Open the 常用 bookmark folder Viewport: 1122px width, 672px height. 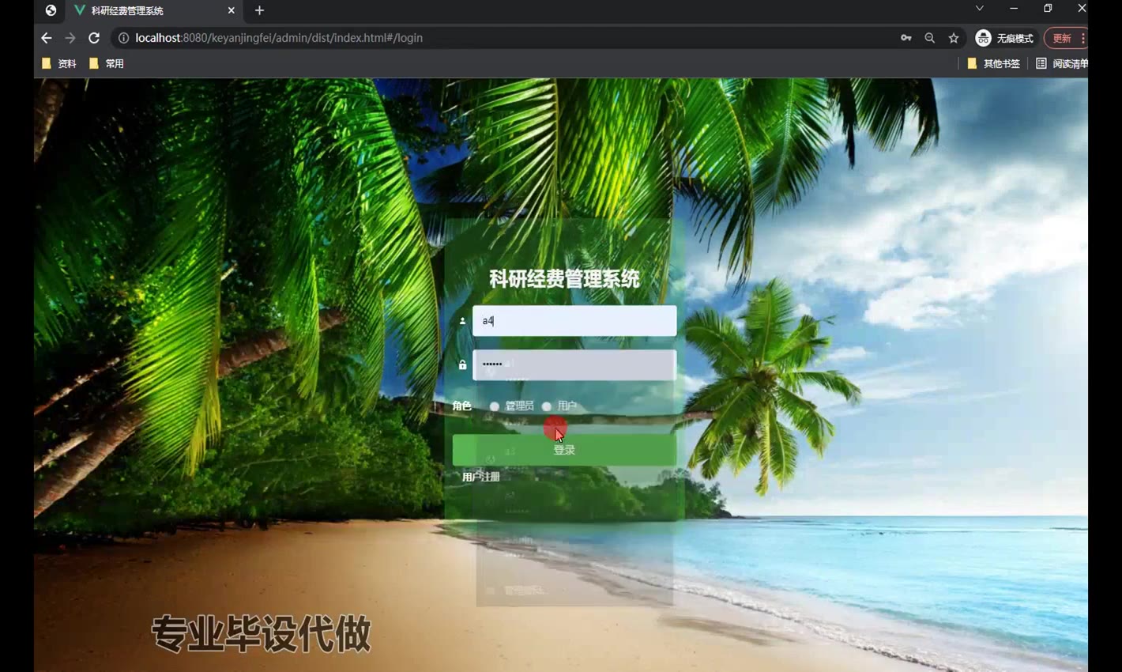107,63
